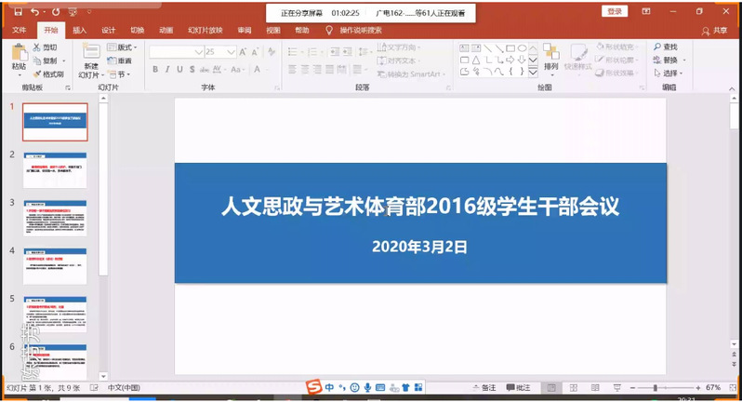
Task: Toggle bold formatting with the B button
Action: [x=155, y=69]
